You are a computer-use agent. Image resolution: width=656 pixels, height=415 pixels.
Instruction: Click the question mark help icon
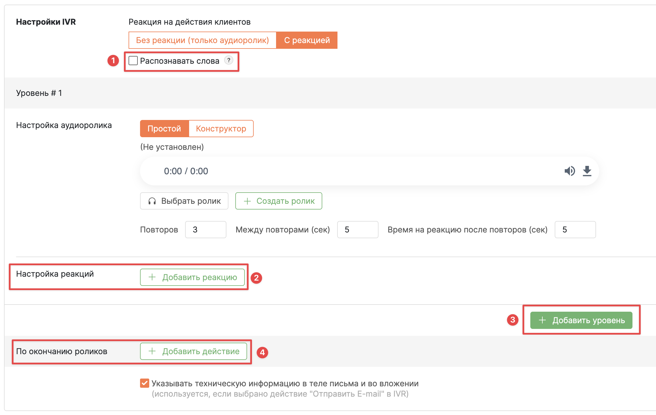[229, 60]
